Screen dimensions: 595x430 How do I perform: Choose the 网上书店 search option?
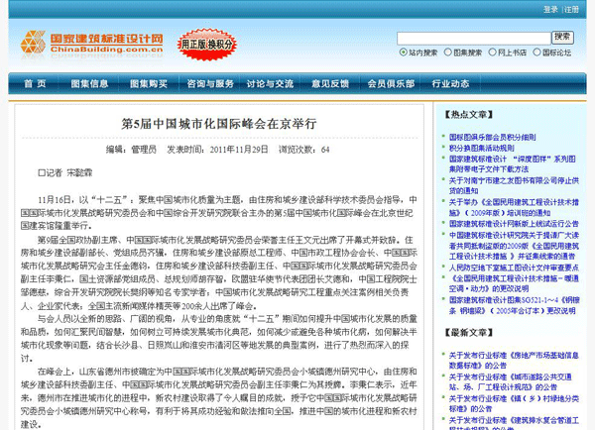[x=493, y=52]
